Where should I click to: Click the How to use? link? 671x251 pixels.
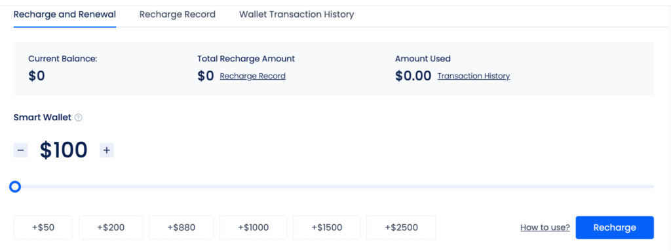pos(545,227)
